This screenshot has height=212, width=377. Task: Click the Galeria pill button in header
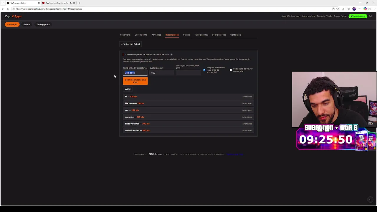click(27, 24)
